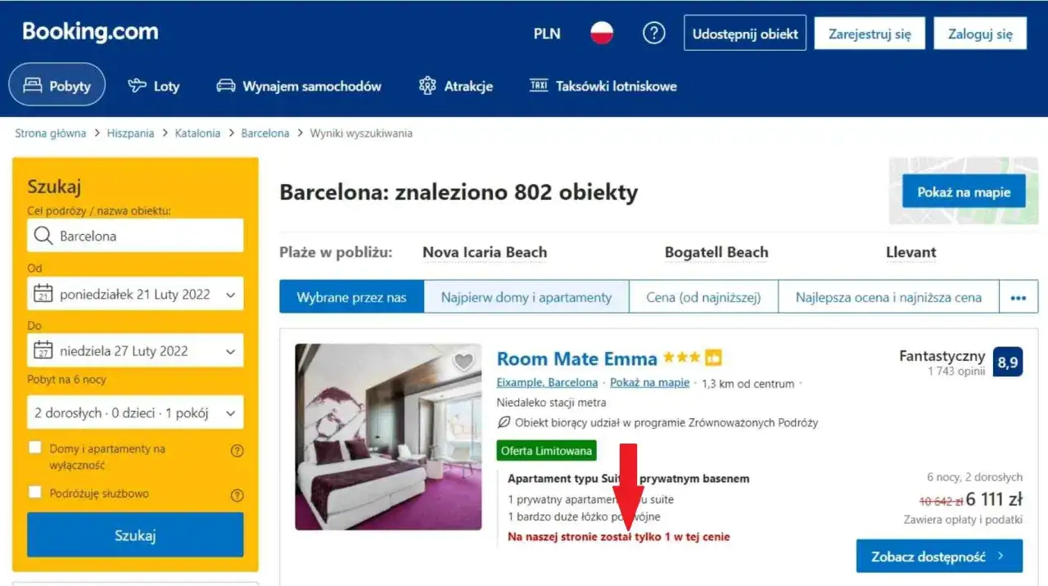The height and width of the screenshot is (586, 1048).
Task: Click the Booking.com logo
Action: coord(88,32)
